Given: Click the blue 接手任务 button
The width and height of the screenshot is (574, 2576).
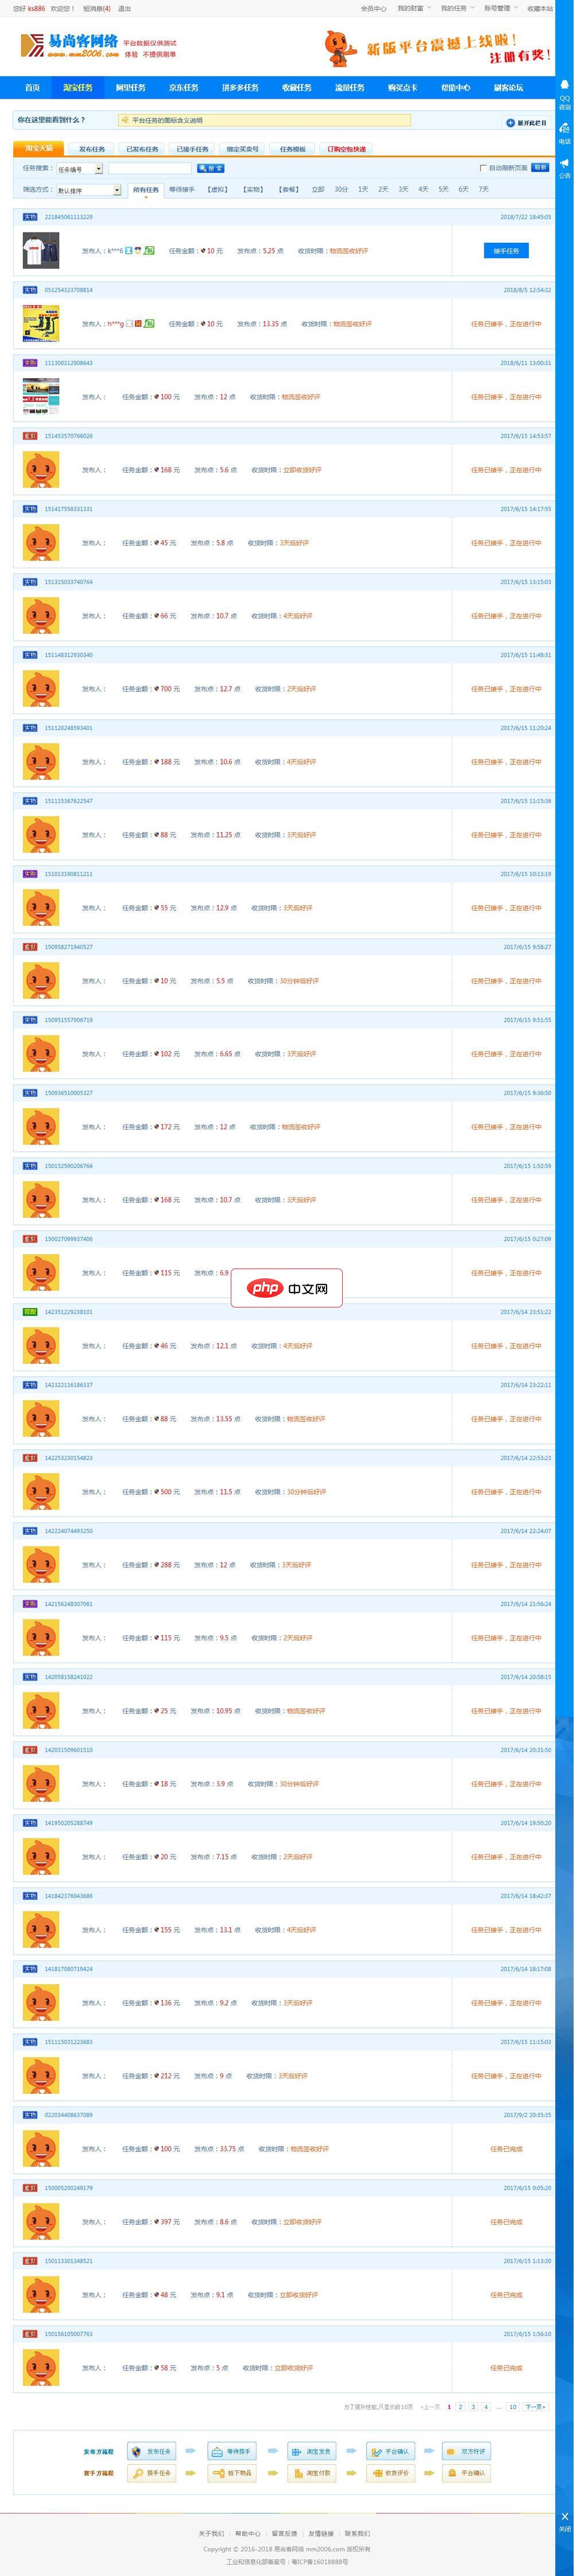Looking at the screenshot, I should coord(505,251).
